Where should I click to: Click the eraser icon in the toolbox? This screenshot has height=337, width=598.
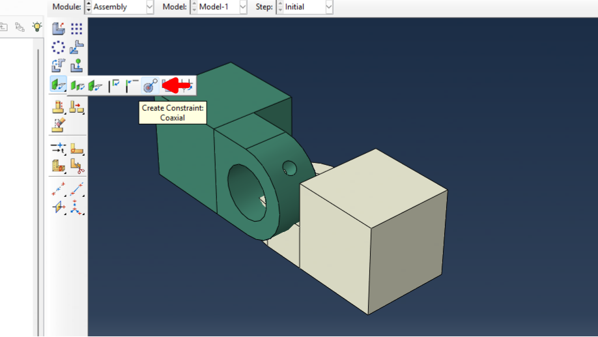pos(59,123)
